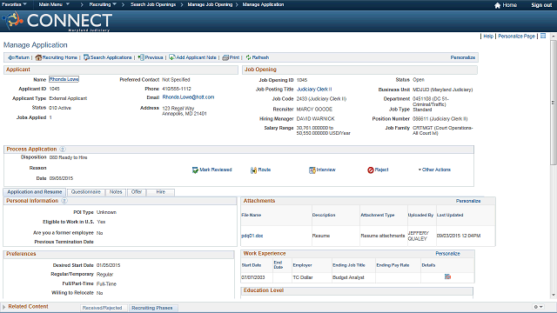Click the DAVID WARNICK hiring manager value
This screenshot has height=313, width=557.
coord(315,119)
